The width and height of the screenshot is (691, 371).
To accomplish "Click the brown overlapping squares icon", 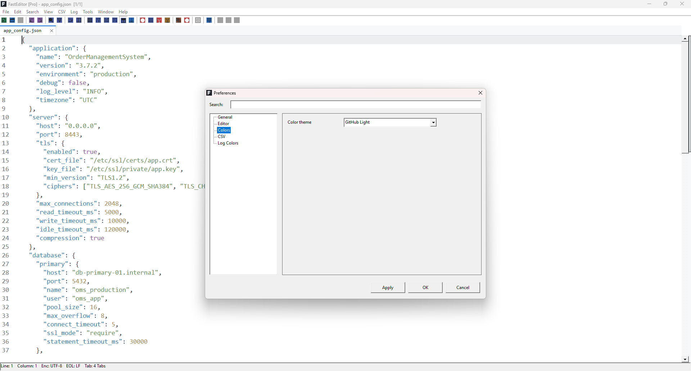I will click(179, 20).
